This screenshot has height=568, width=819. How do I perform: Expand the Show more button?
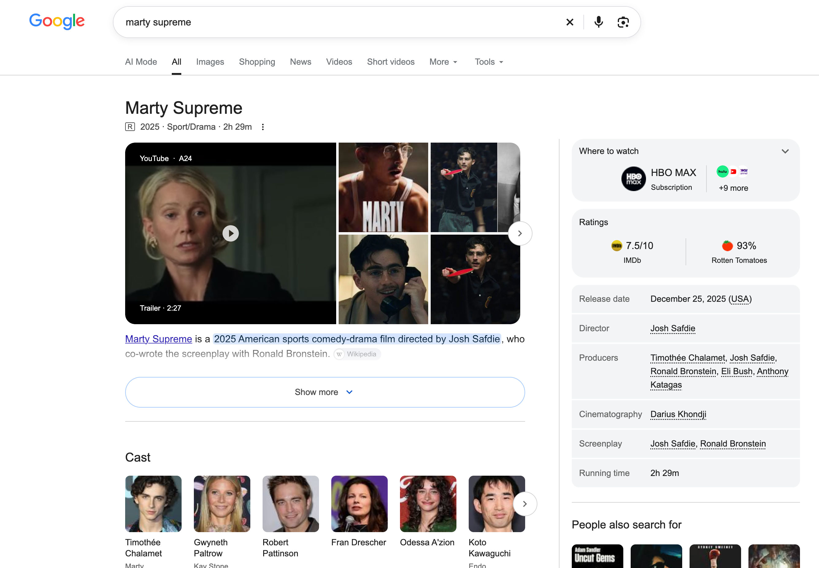coord(325,392)
